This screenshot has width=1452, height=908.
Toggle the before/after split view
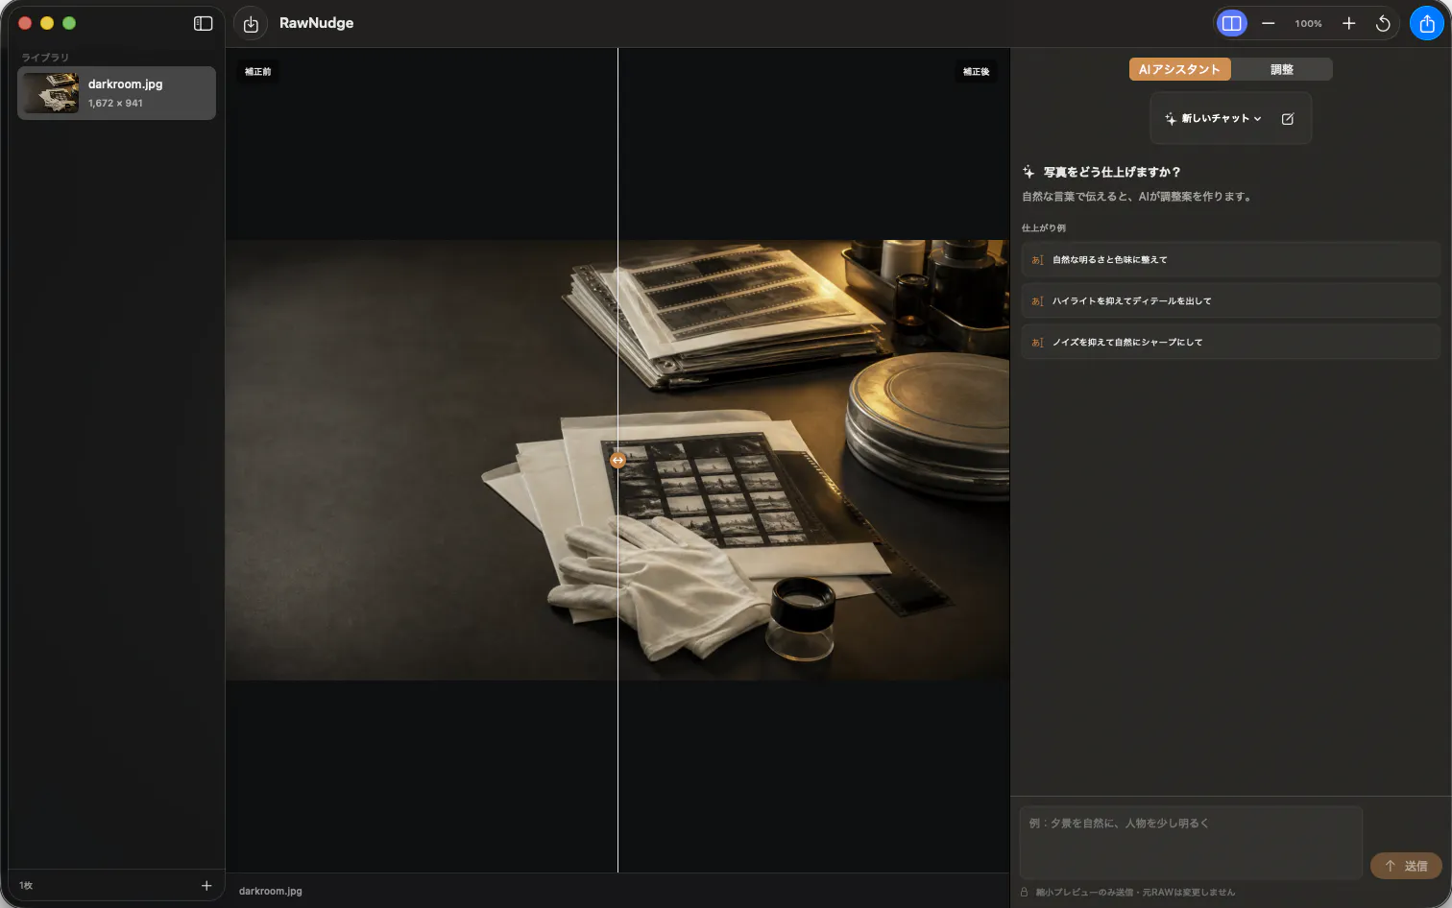[x=1231, y=23]
